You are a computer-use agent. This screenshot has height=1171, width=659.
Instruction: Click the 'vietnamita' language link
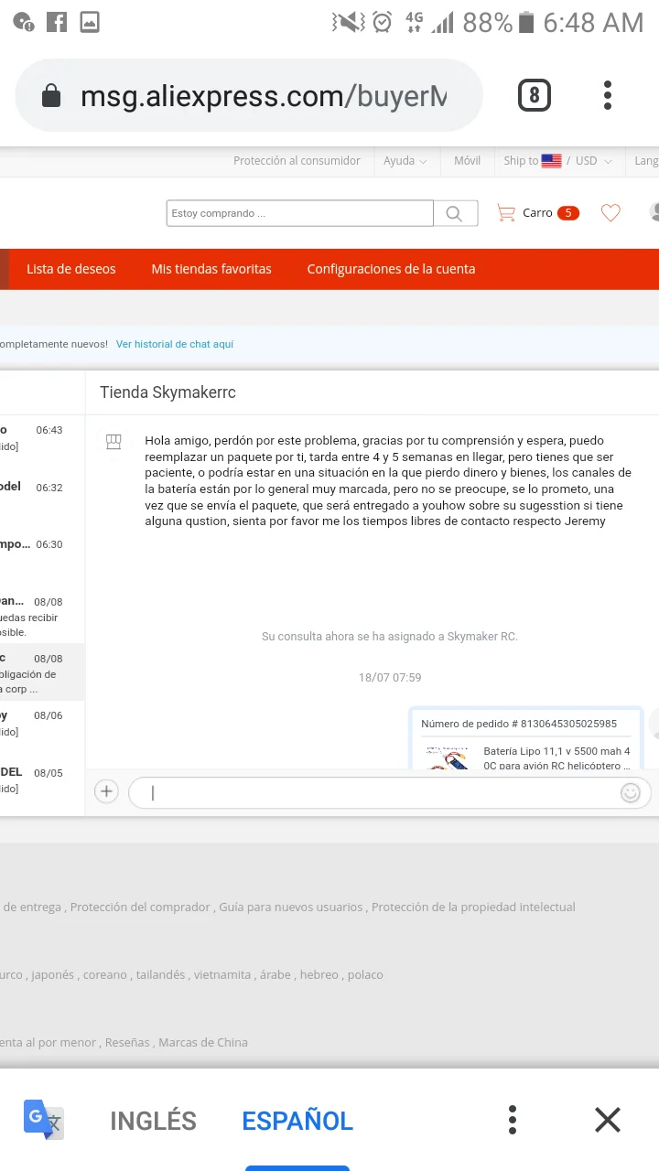(222, 975)
